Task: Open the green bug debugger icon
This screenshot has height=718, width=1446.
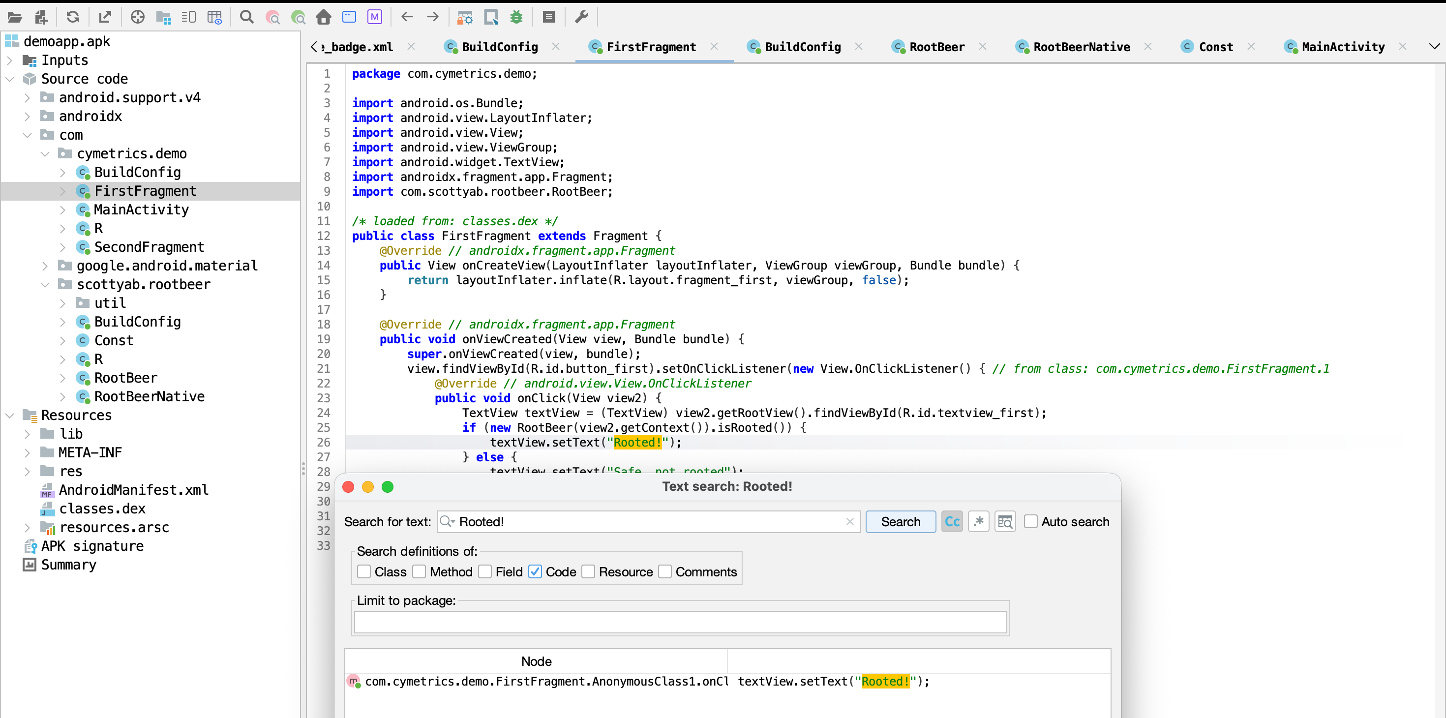Action: pyautogui.click(x=516, y=17)
